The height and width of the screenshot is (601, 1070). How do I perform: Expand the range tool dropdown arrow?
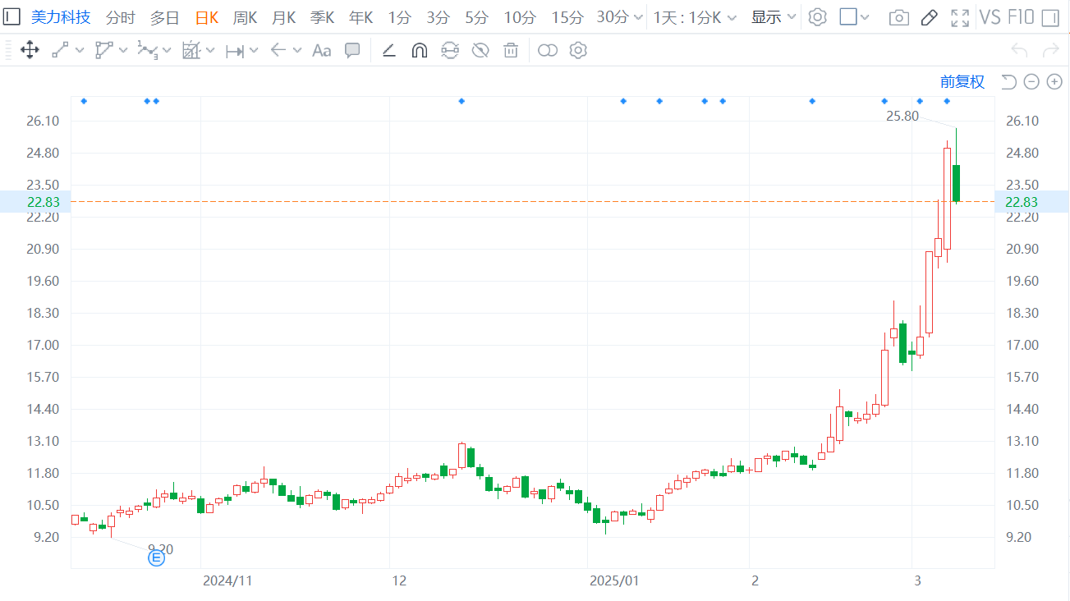coord(254,51)
